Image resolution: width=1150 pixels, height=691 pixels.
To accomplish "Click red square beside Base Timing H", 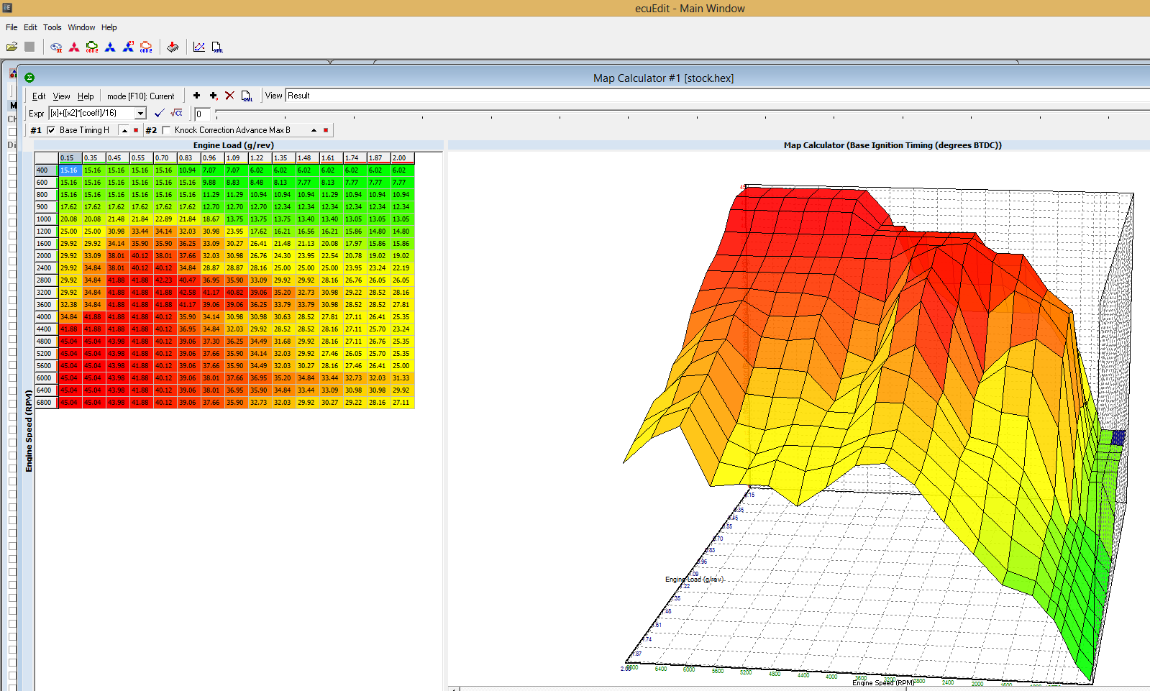I will pyautogui.click(x=136, y=130).
